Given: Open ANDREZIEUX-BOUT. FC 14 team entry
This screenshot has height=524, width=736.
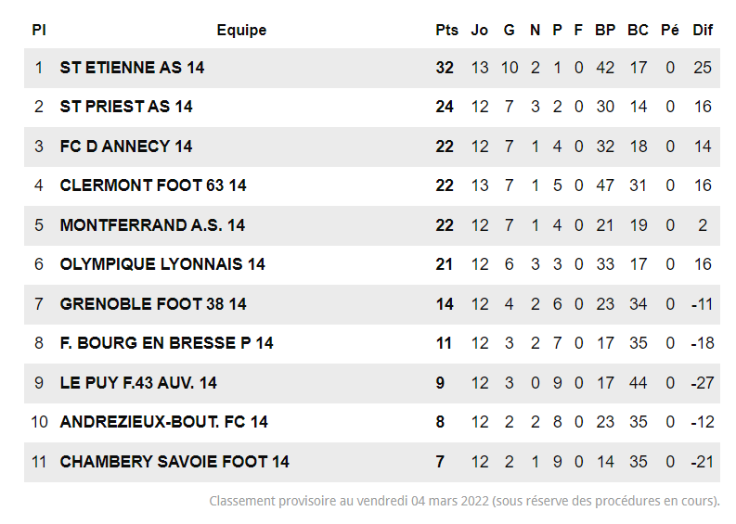Looking at the screenshot, I should click(x=163, y=422).
